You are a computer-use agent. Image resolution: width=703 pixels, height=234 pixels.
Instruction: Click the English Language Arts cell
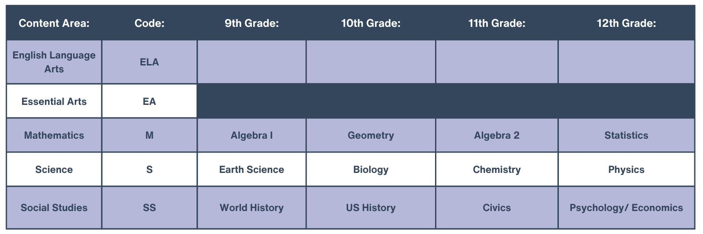[x=54, y=62]
